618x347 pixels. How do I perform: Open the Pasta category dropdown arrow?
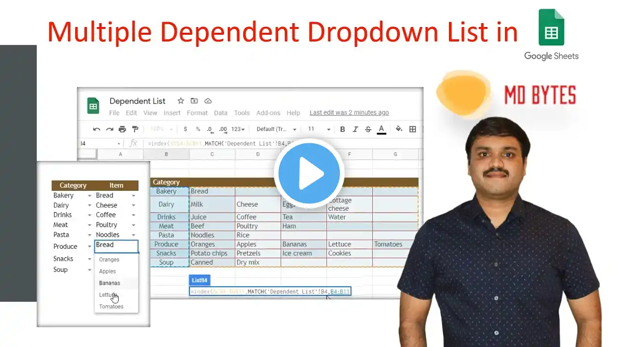coord(89,235)
